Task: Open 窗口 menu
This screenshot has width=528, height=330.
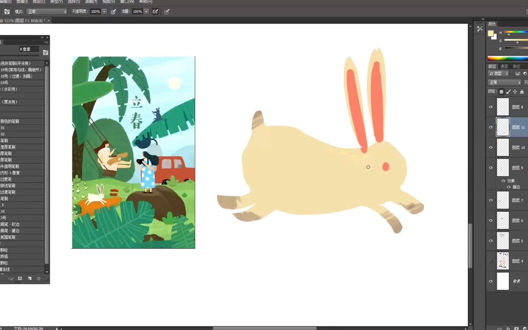Action: (127, 2)
